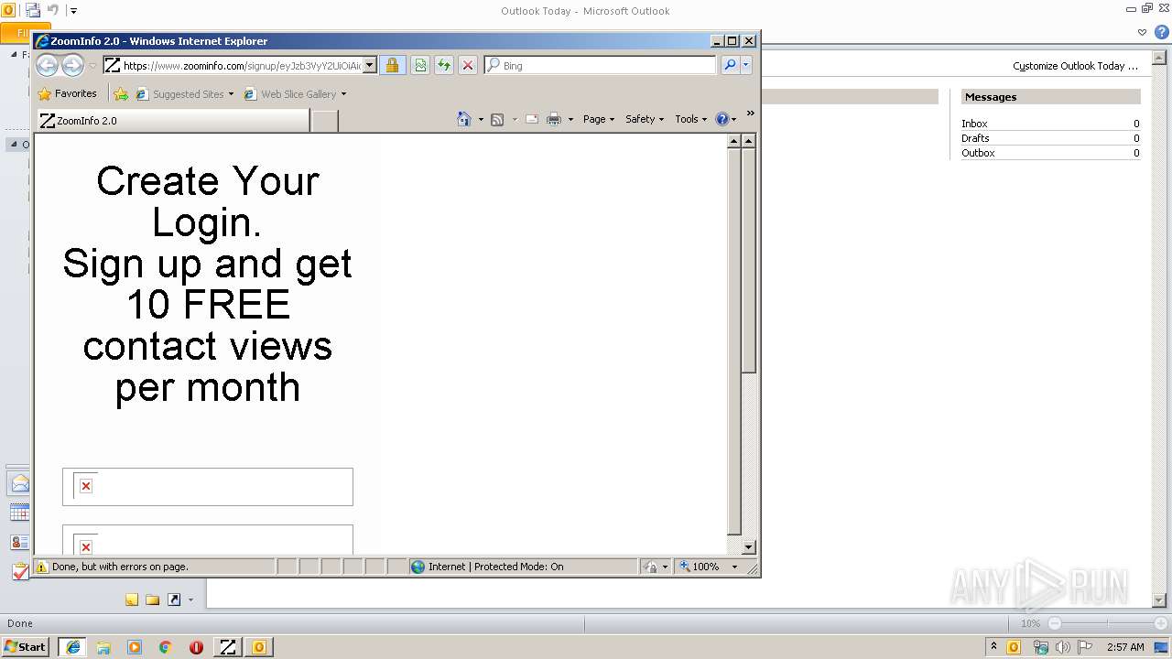Open Opera from the taskbar
Viewport: 1172px width, 659px height.
pyautogui.click(x=196, y=647)
